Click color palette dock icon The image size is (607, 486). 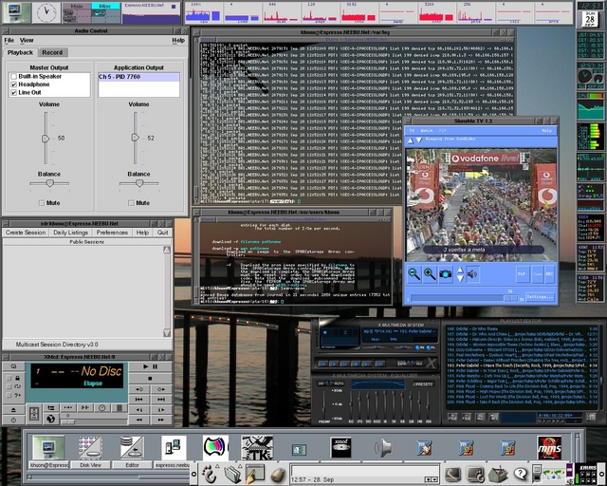tap(215, 448)
